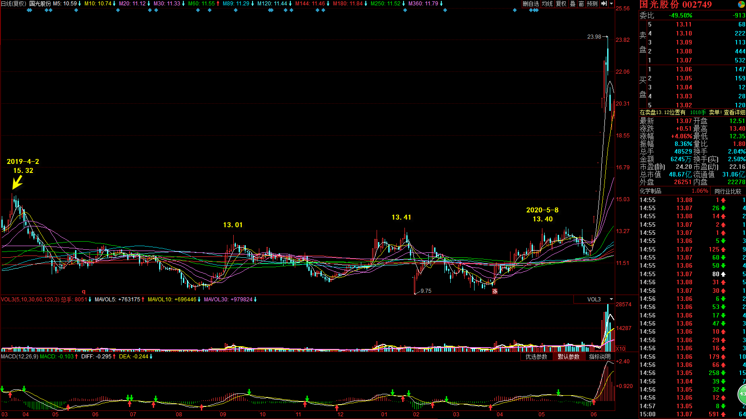Click the 01 month marker on the time axis

384,415
